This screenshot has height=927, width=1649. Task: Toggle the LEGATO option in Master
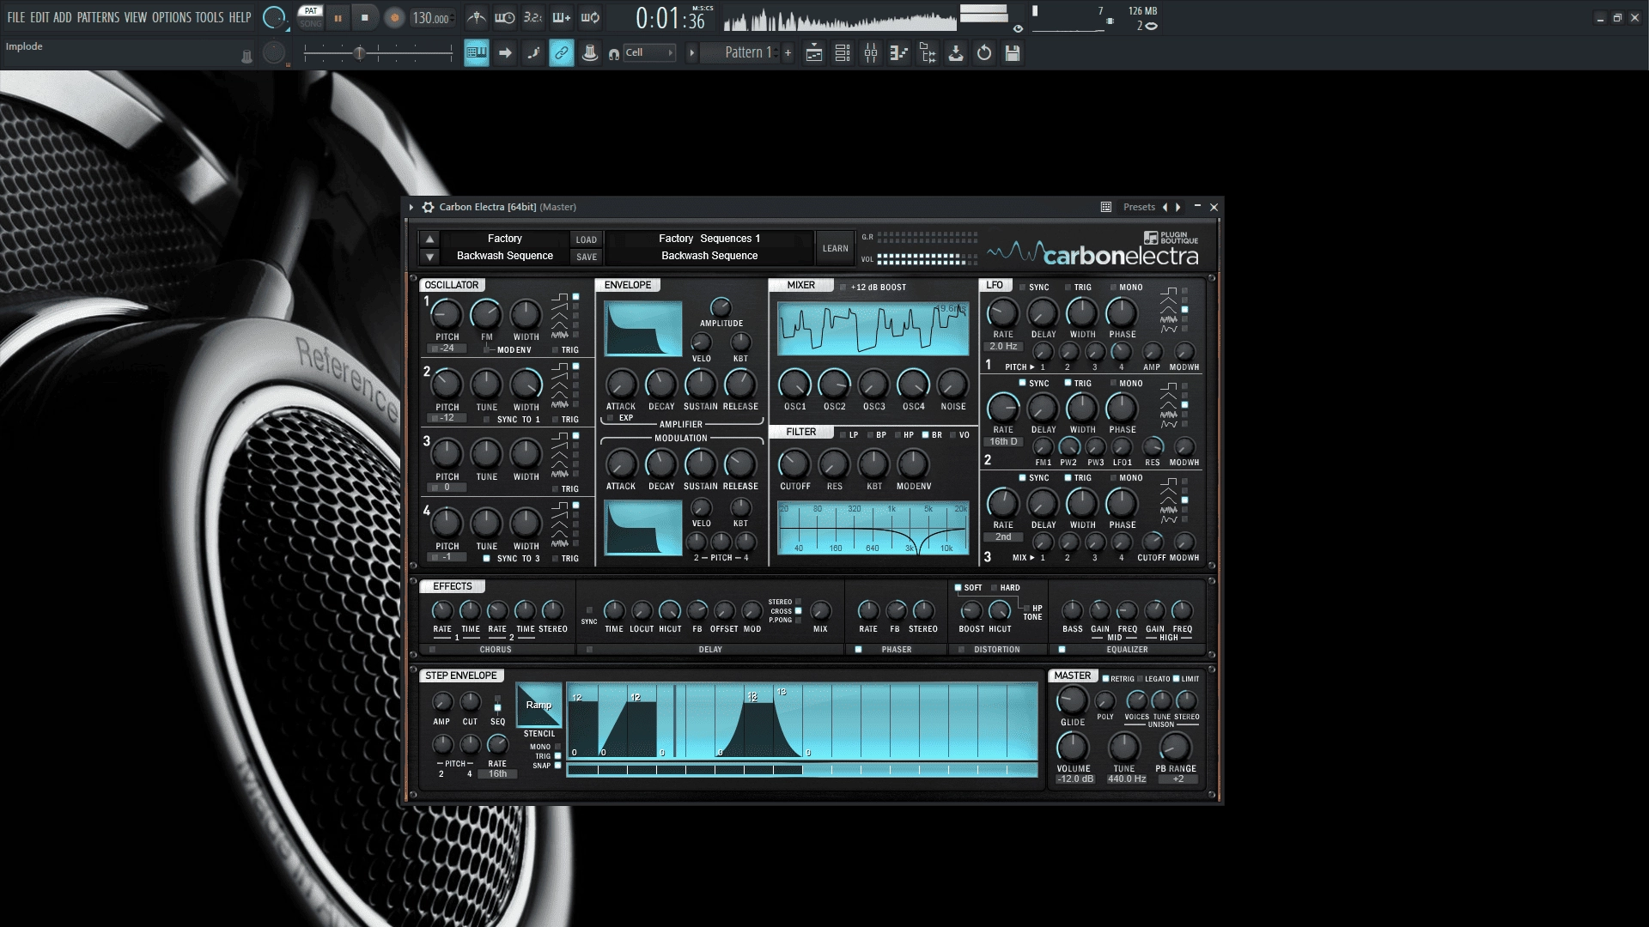1141,679
